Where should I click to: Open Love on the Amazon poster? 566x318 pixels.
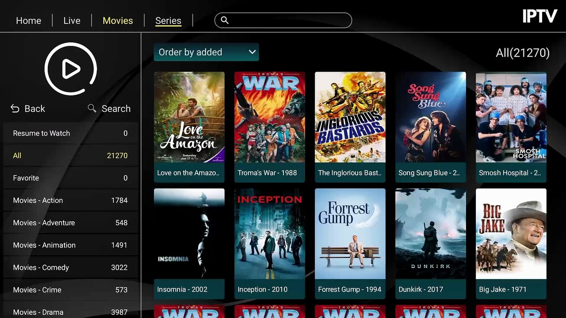click(x=189, y=117)
